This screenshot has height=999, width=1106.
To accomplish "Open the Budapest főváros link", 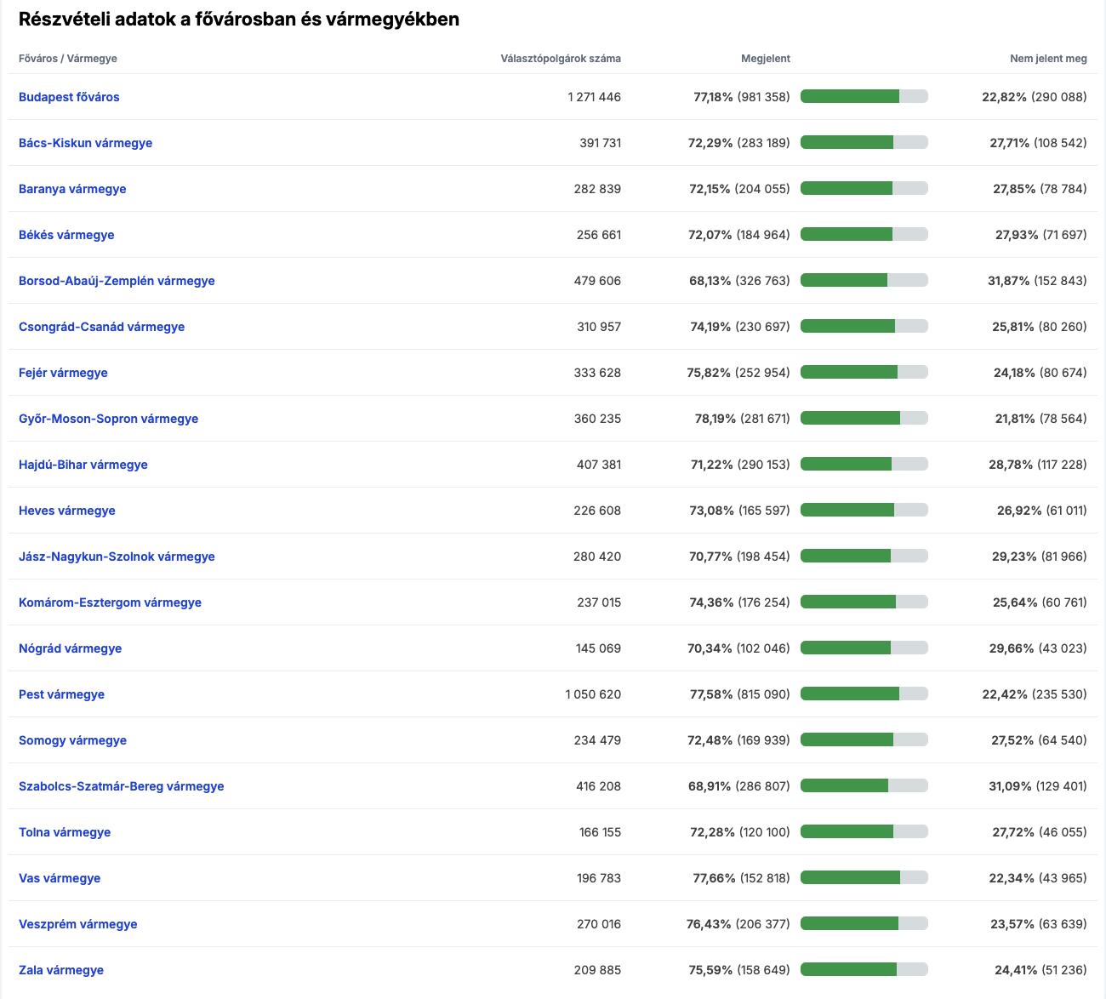I will (x=69, y=97).
